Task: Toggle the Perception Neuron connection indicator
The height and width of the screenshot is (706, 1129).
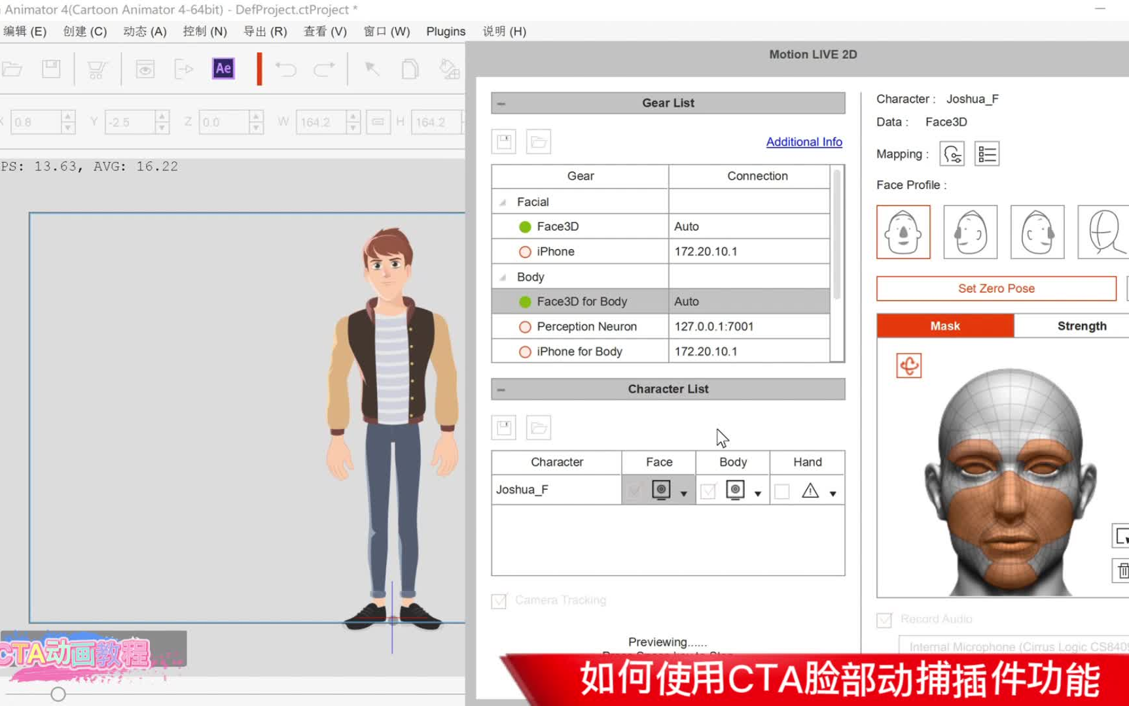Action: [525, 327]
